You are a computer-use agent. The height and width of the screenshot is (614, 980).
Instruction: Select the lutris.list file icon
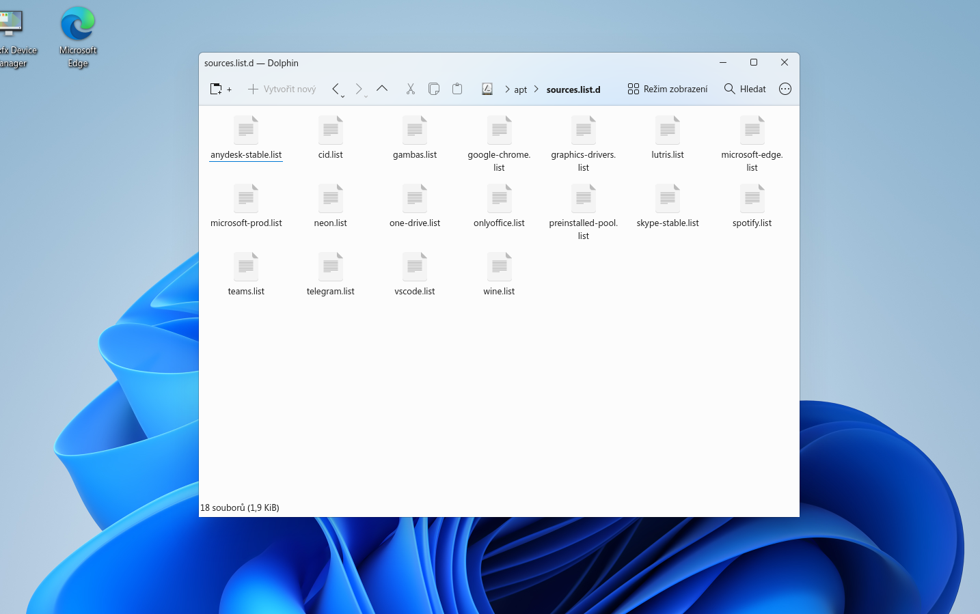(668, 130)
